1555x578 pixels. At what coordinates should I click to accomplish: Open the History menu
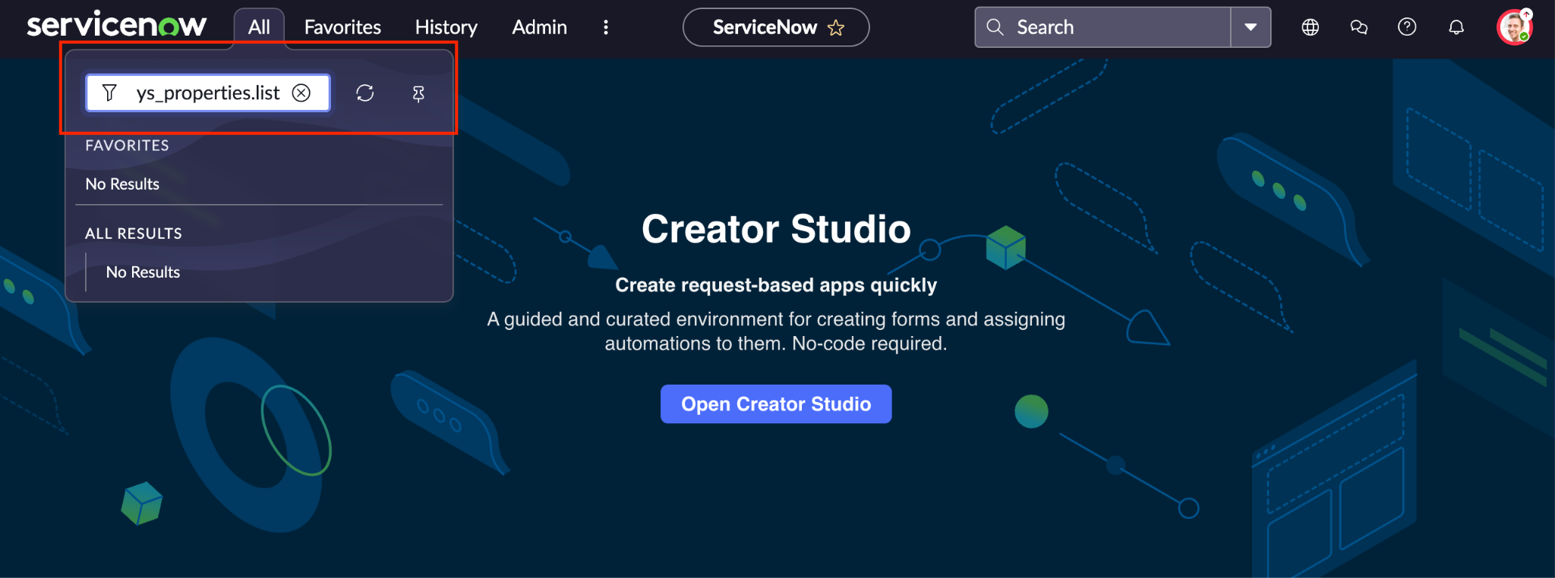click(x=446, y=27)
